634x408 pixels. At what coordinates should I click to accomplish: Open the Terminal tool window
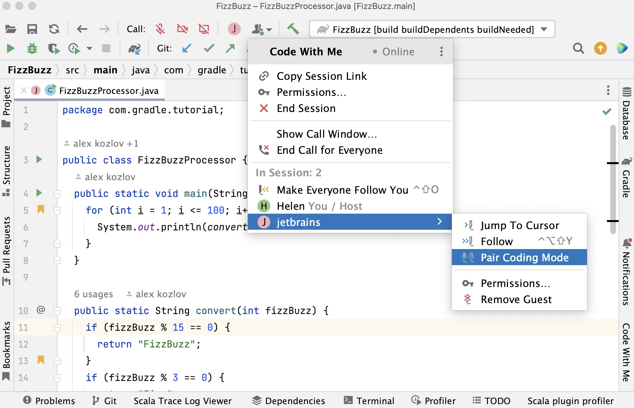point(369,401)
